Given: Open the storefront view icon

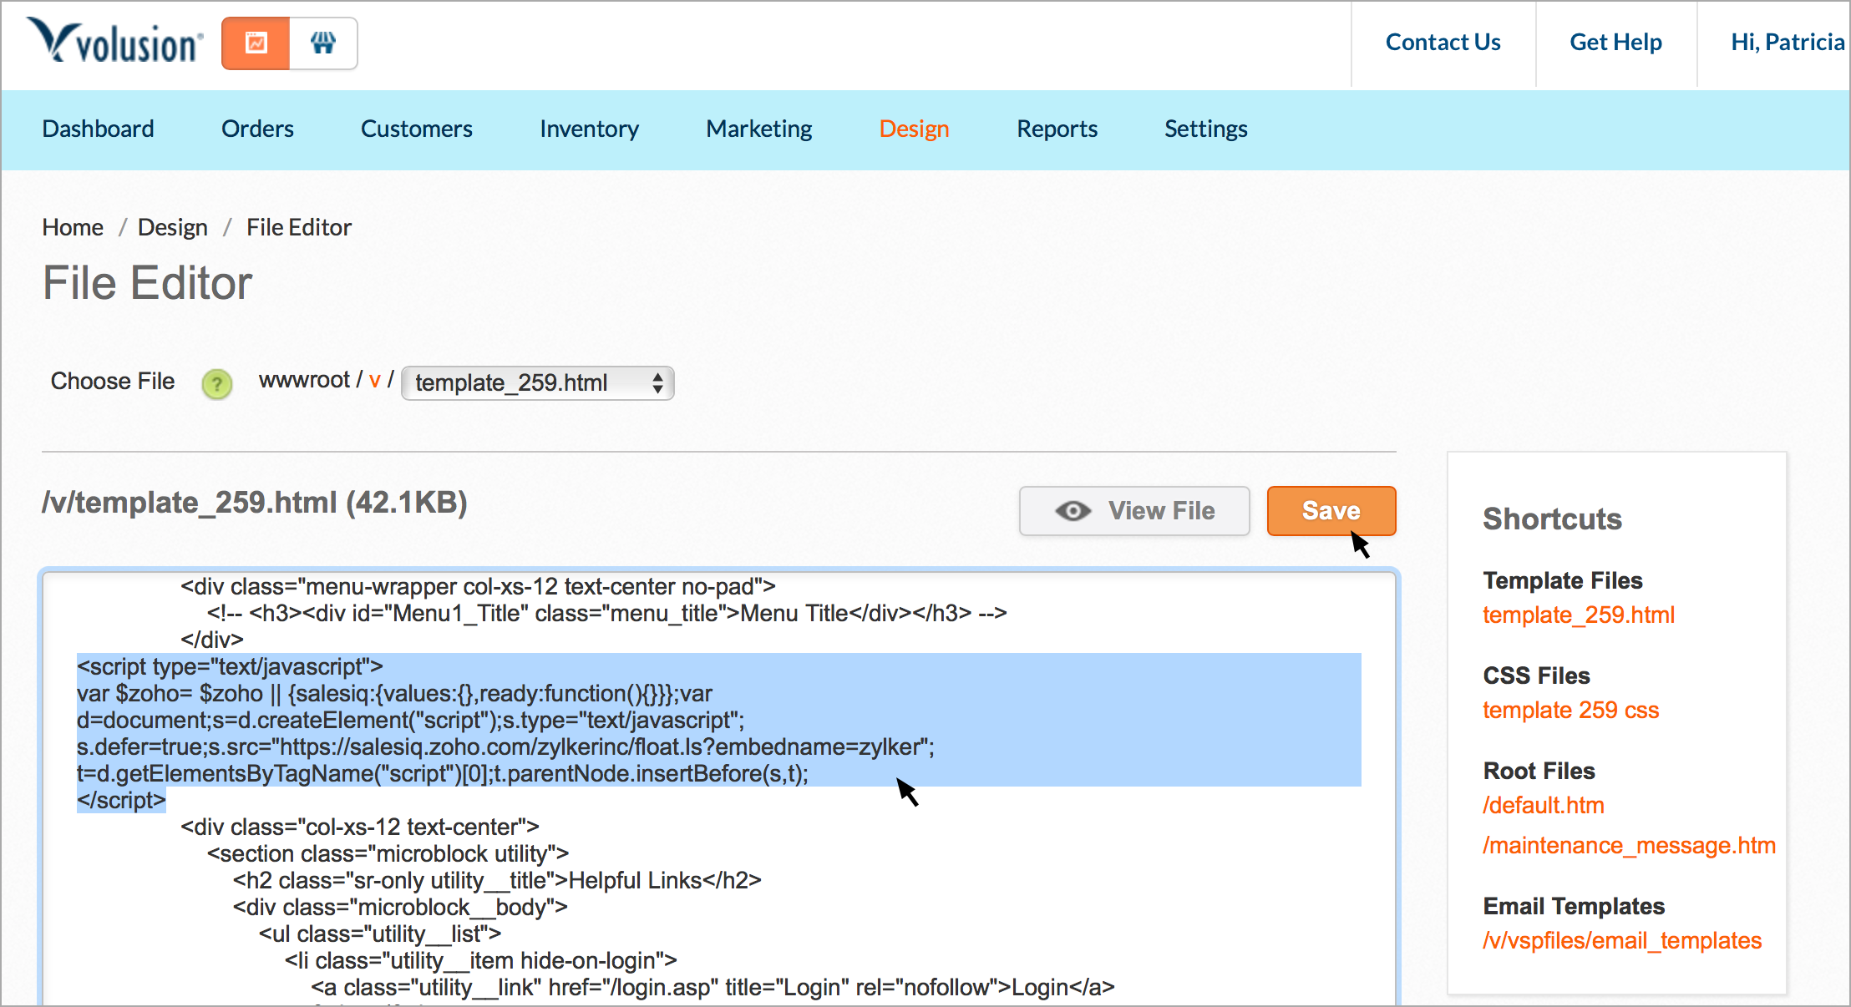Looking at the screenshot, I should pyautogui.click(x=323, y=43).
